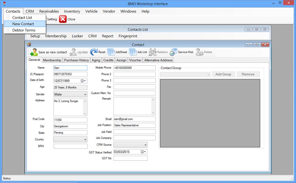This screenshot has width=296, height=183.
Task: Click the Job Position field
Action: (135, 125)
